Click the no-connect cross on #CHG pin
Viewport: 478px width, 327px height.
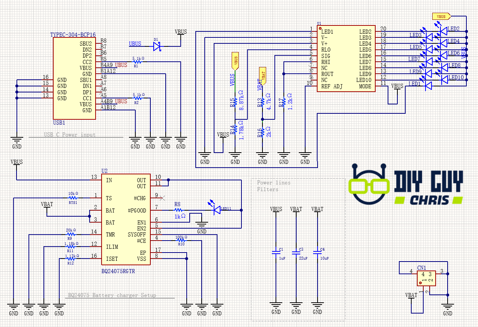click(x=162, y=197)
